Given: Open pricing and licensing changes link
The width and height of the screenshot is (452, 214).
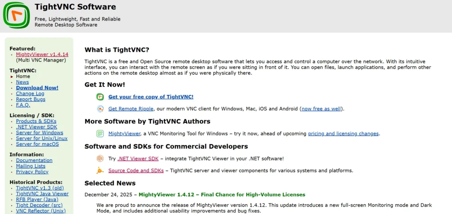Looking at the screenshot, I should (343, 134).
